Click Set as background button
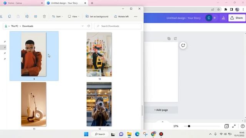 97,16
